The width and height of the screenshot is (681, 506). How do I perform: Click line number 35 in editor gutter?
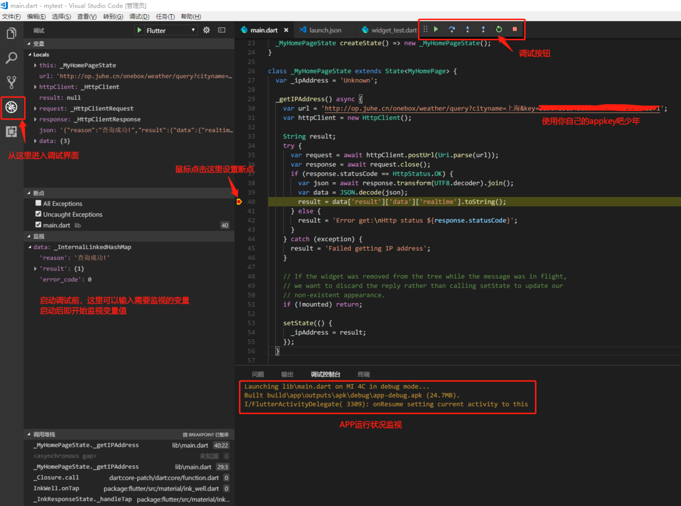[x=251, y=155]
